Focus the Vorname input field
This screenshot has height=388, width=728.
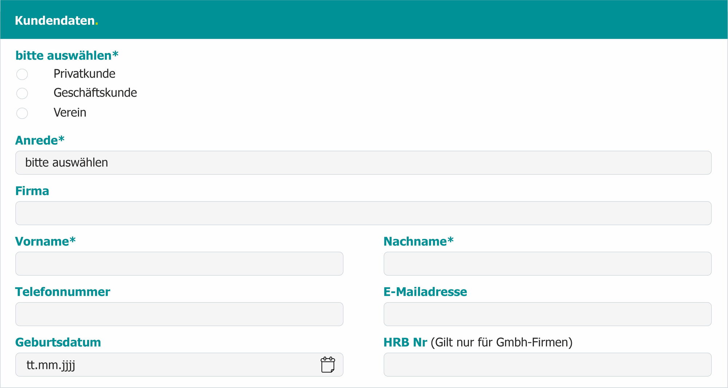[x=179, y=264]
